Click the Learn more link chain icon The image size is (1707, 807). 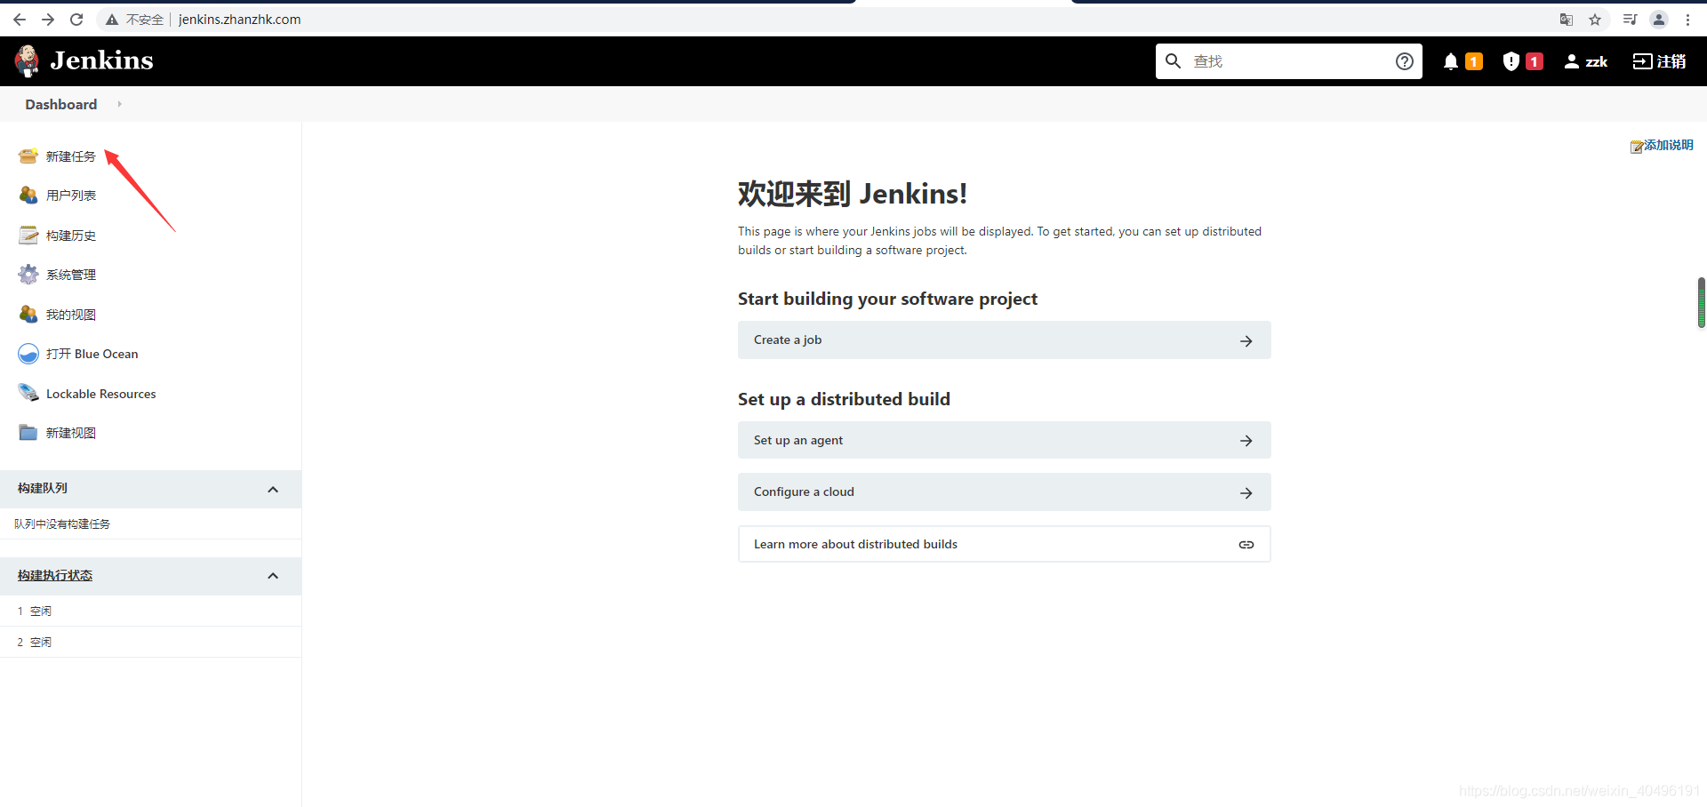1246,545
